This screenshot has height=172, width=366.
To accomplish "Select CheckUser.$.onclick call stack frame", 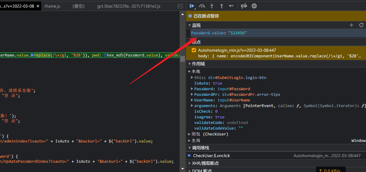I will [x=211, y=156].
